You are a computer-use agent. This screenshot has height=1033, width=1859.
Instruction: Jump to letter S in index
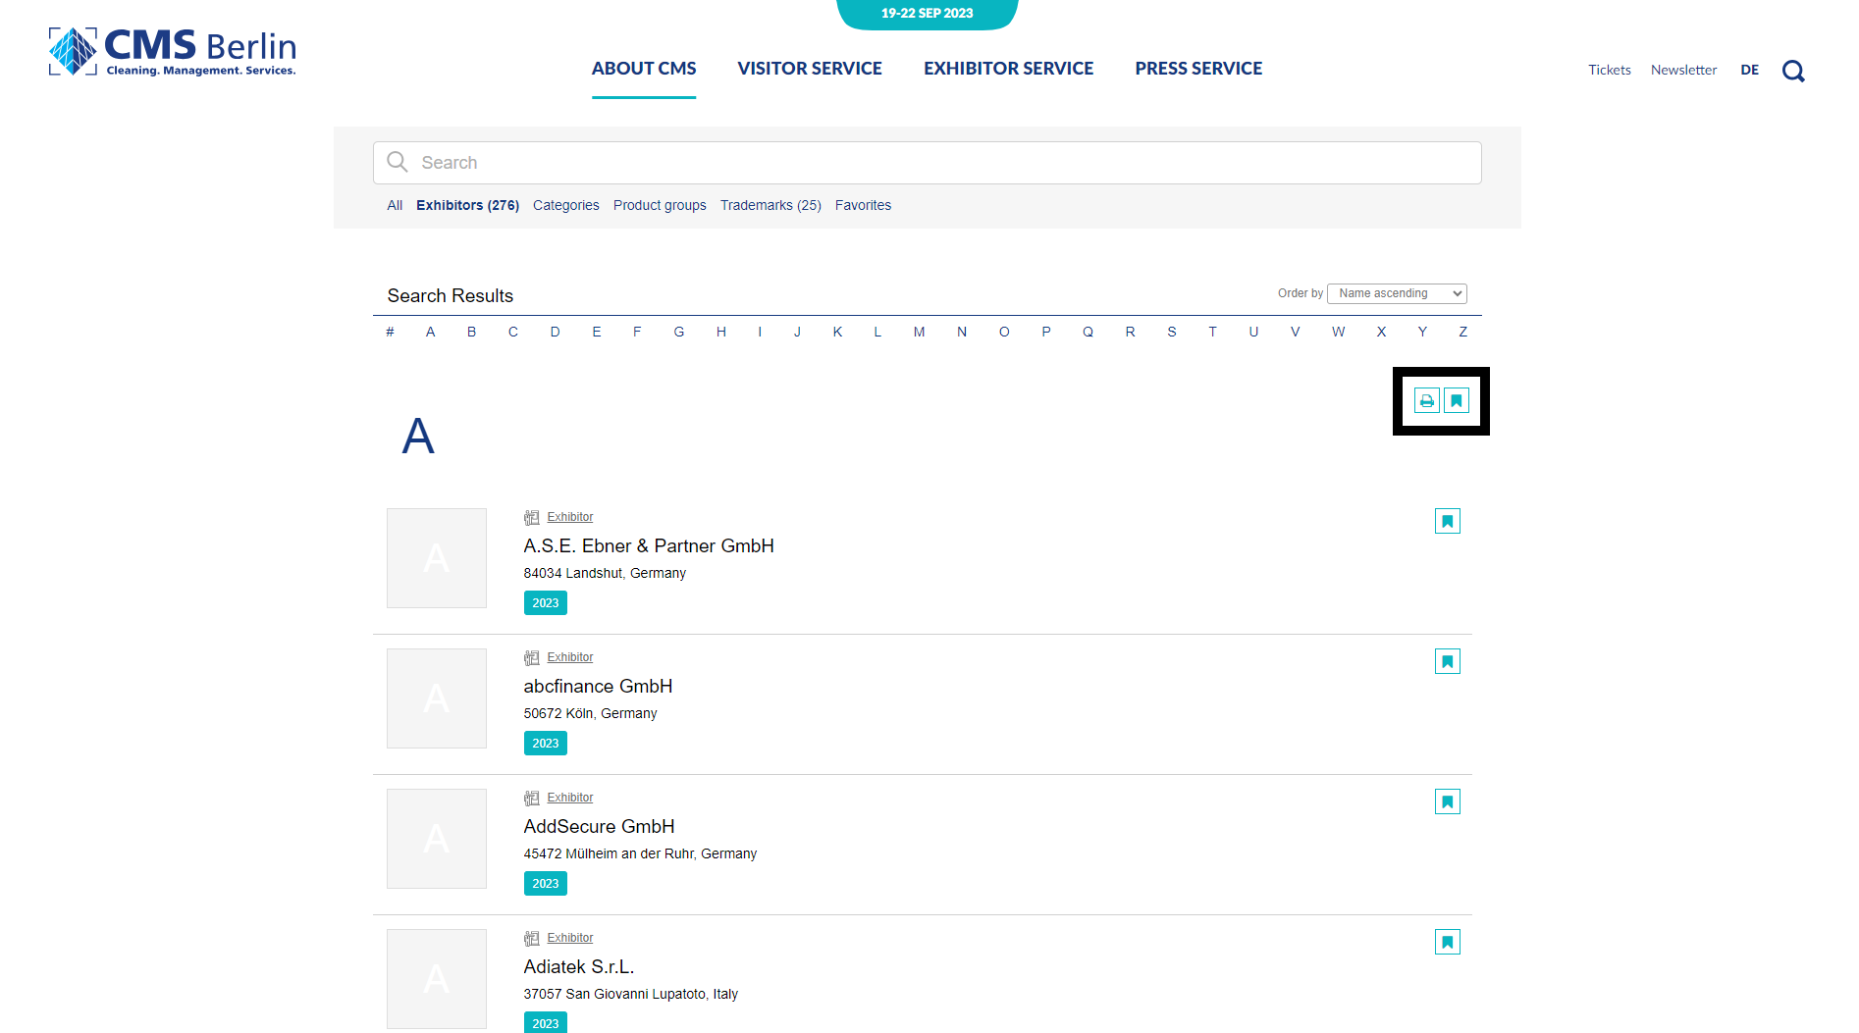coord(1172,332)
